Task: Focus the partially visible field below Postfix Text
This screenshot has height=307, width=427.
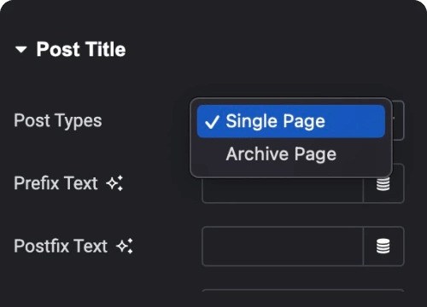Action: pos(303,291)
